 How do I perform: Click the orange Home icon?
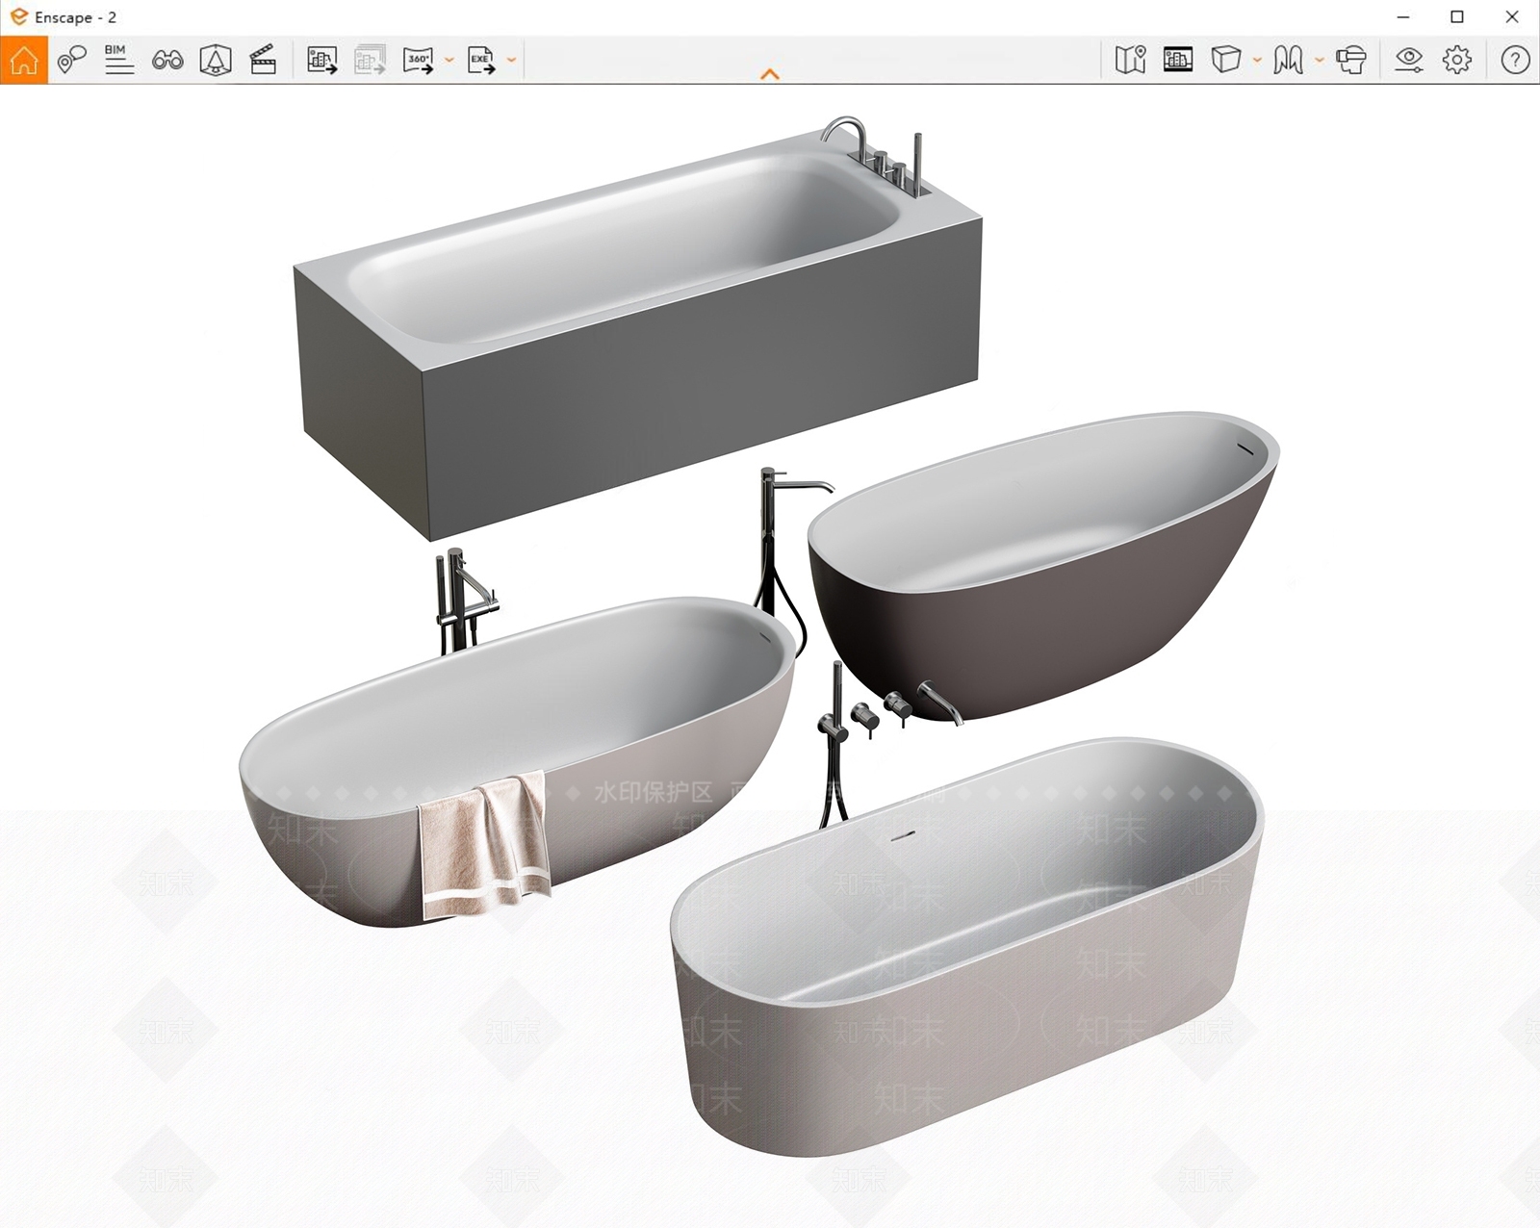pos(24,60)
